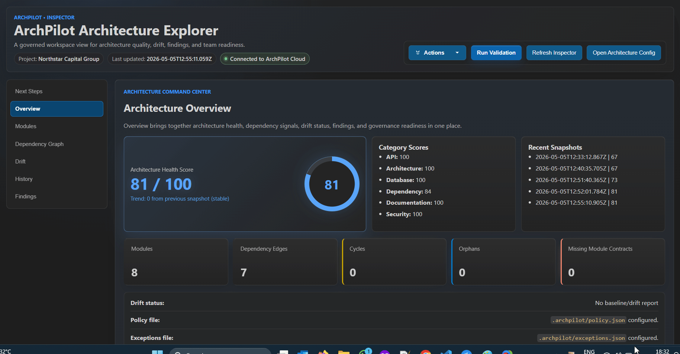
Task: Click the Cycles metric card
Action: (x=394, y=262)
